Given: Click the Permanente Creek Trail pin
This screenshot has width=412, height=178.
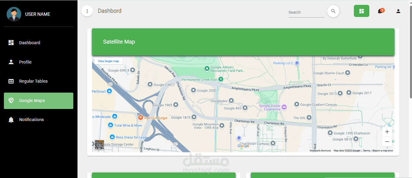Looking at the screenshot, I should tap(221, 79).
